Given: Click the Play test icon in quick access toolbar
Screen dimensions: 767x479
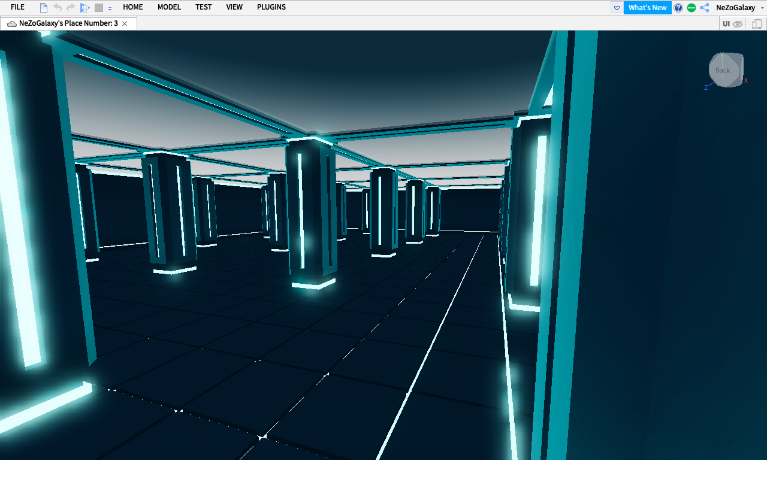Looking at the screenshot, I should point(84,7).
